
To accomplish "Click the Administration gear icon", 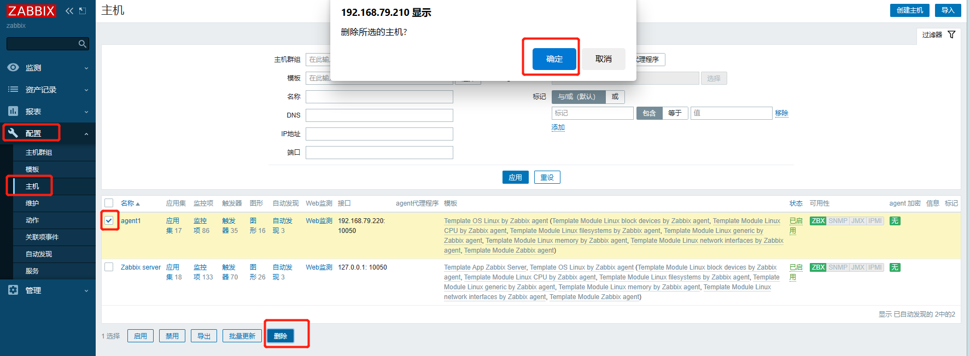I will (x=13, y=290).
